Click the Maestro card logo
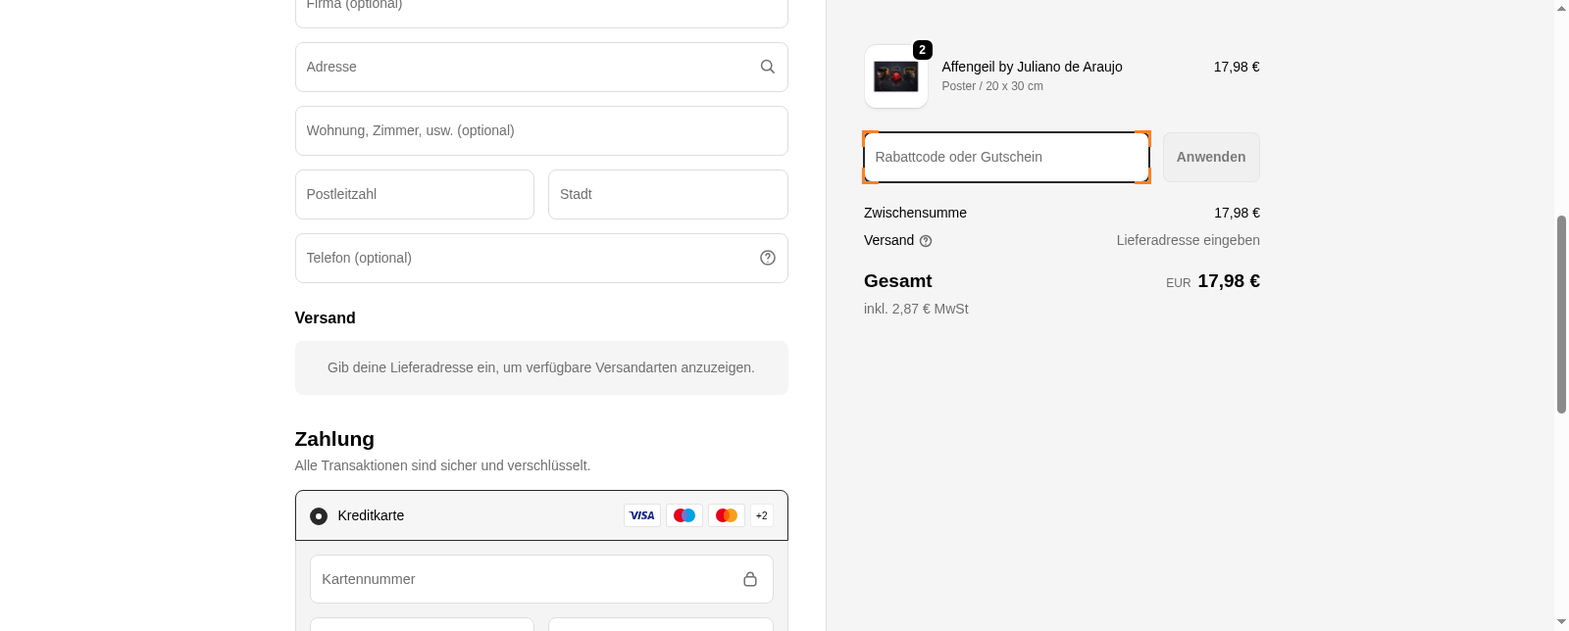 click(x=684, y=515)
